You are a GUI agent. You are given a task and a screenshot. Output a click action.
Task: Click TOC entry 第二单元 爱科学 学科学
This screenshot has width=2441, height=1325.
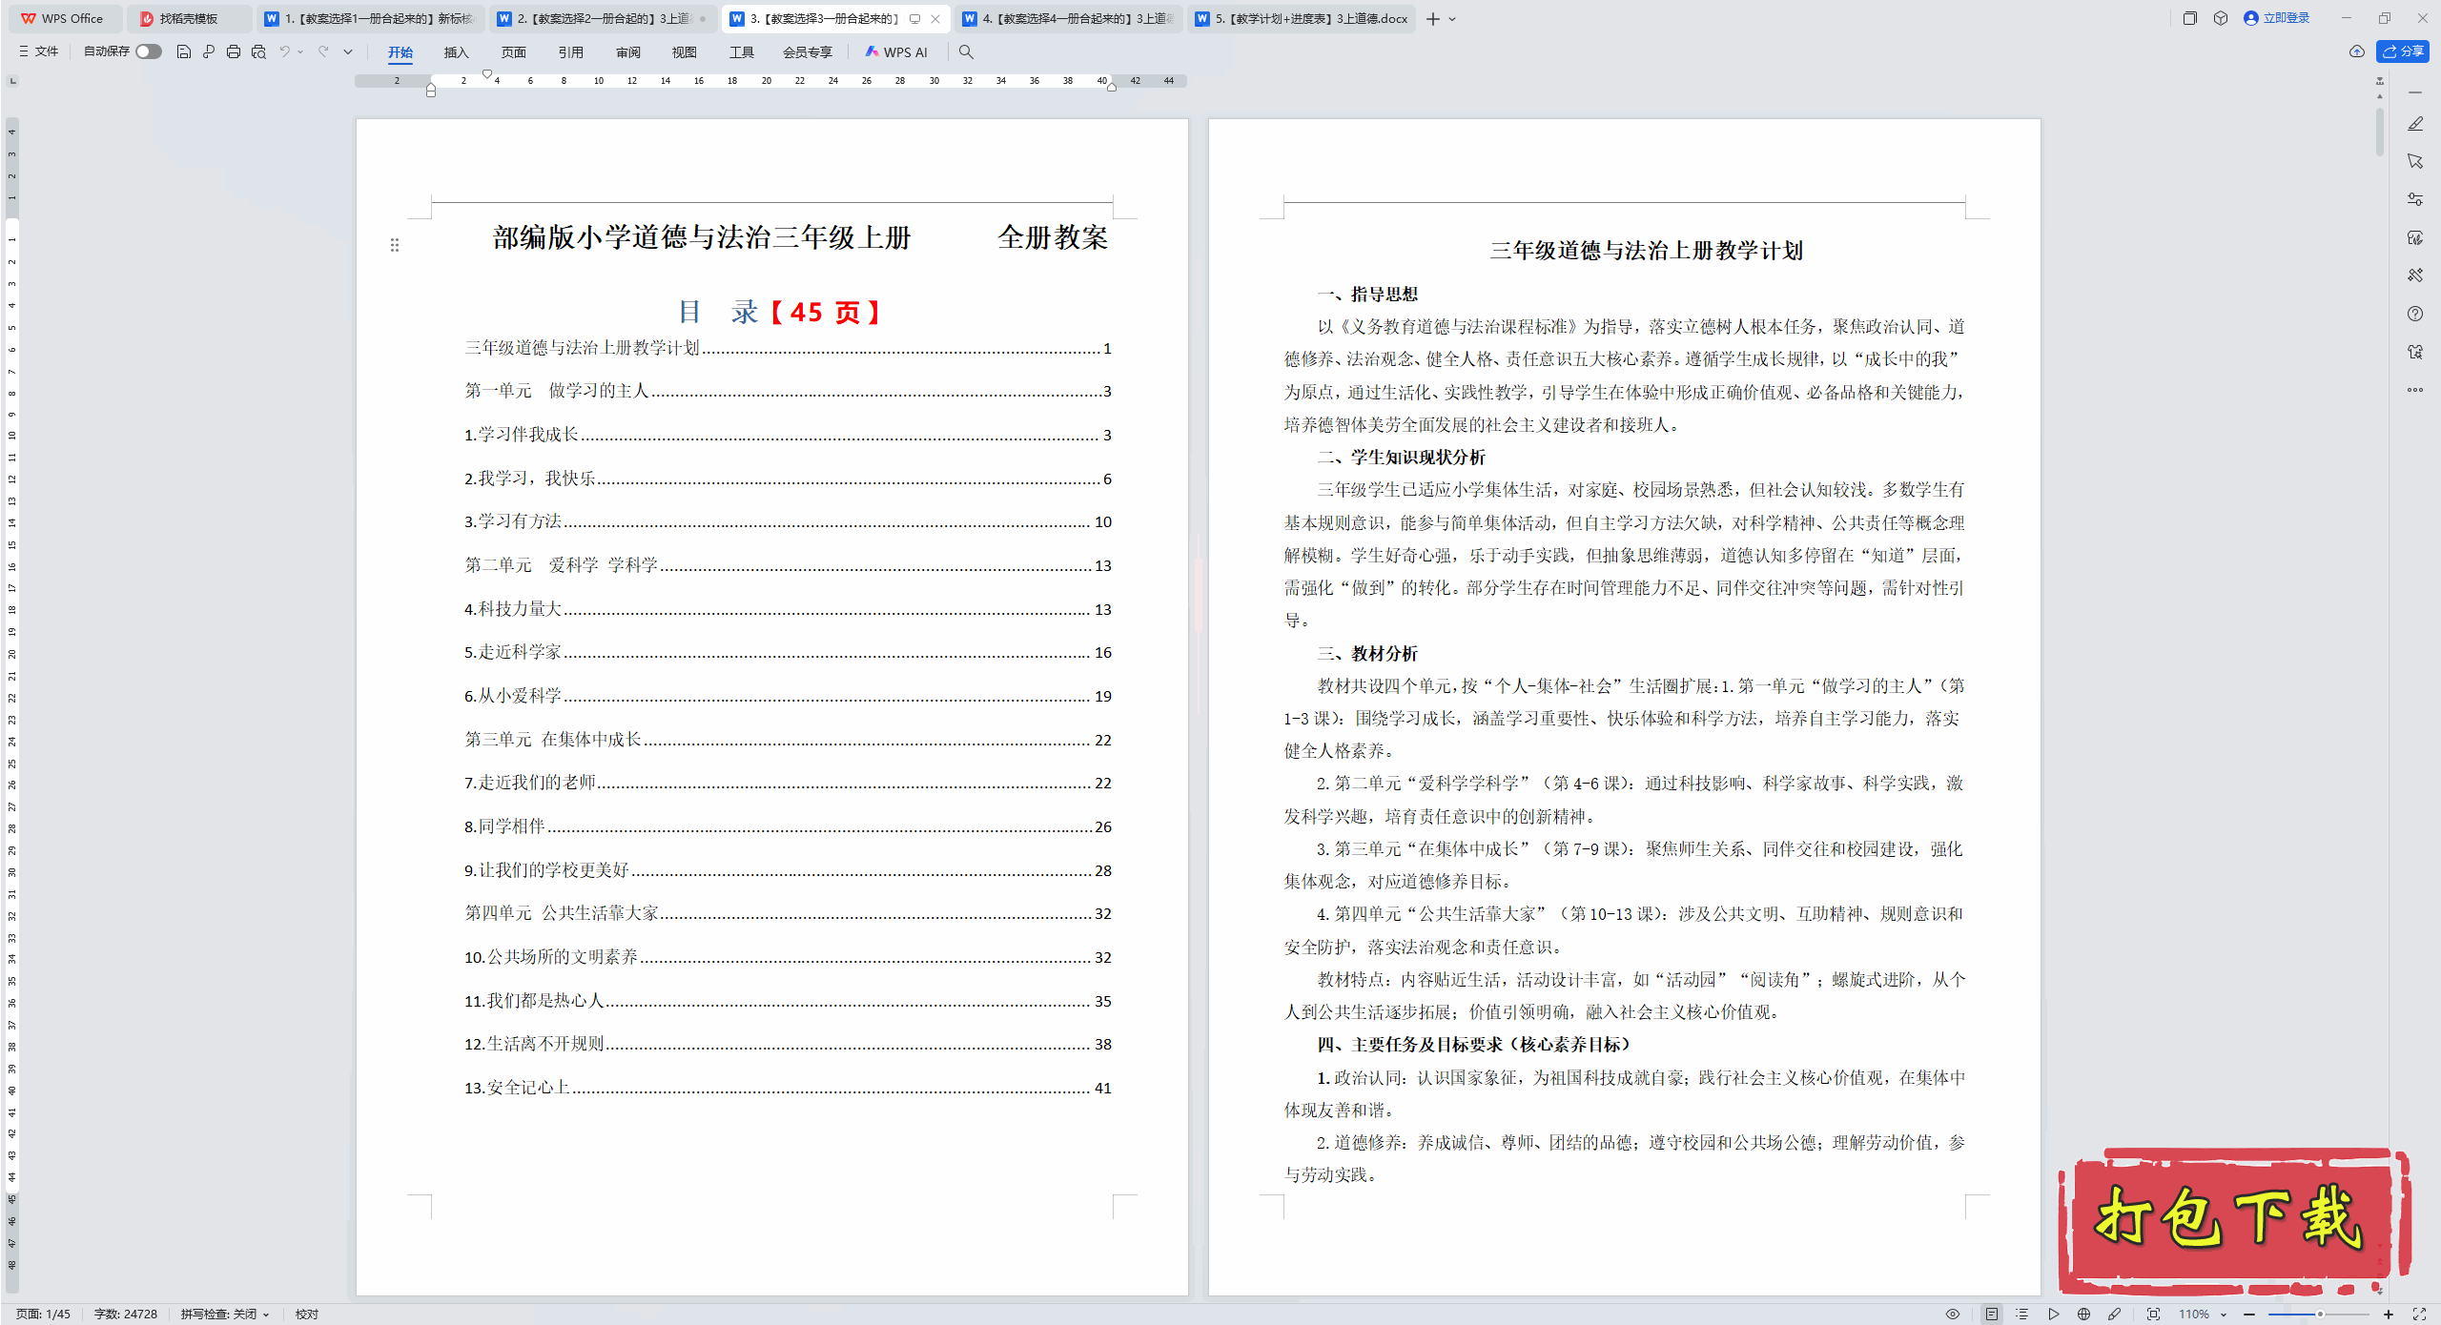pos(561,565)
